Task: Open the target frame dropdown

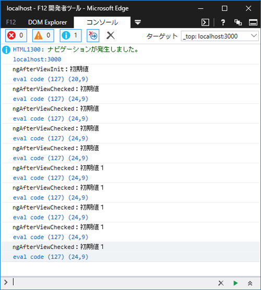Action: pyautogui.click(x=220, y=36)
